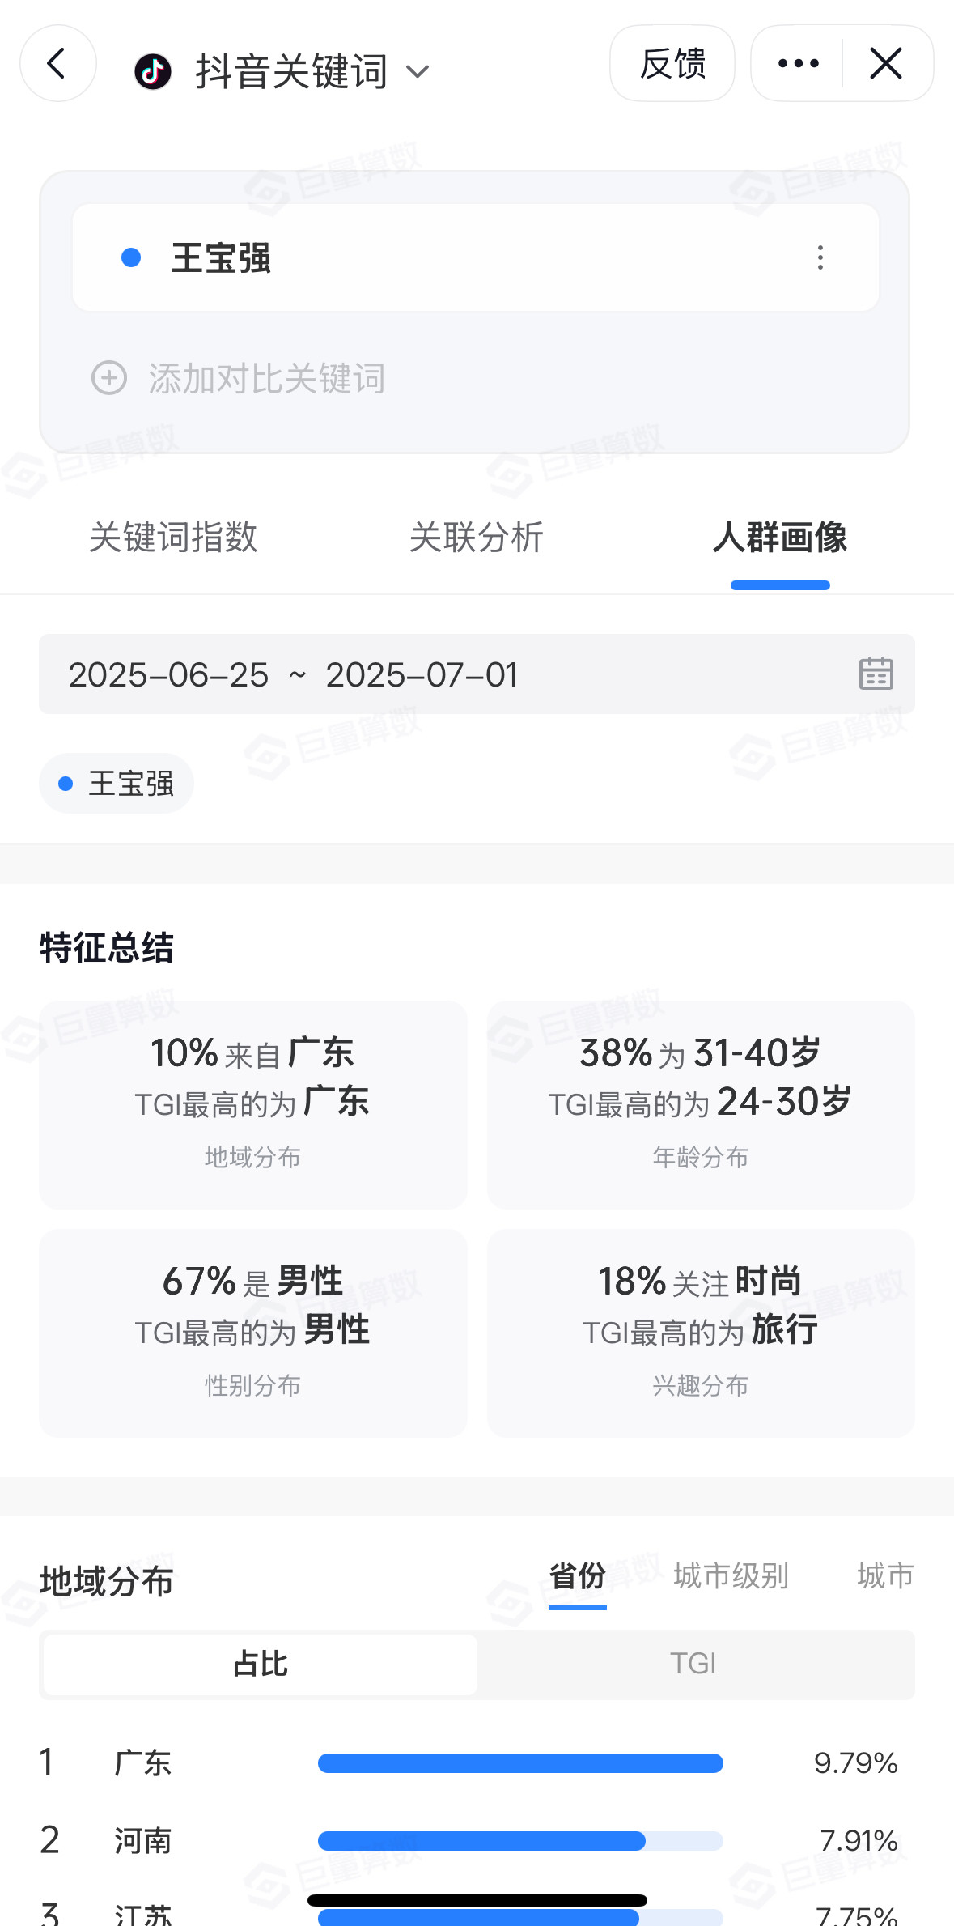The image size is (954, 1926).
Task: Toggle the 王宝强 legend chip
Action: click(117, 783)
